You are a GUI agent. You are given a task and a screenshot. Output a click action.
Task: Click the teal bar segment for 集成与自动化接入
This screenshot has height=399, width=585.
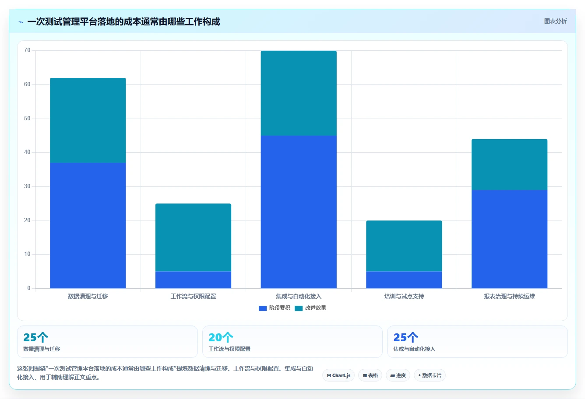(299, 93)
